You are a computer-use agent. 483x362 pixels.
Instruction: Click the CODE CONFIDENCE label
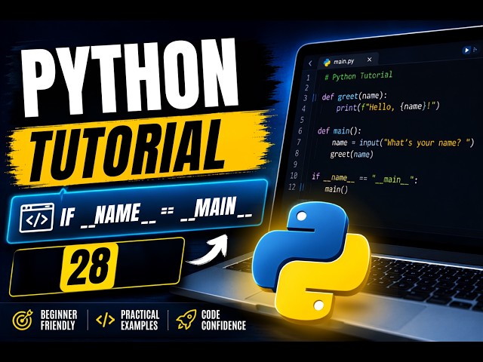(x=223, y=320)
